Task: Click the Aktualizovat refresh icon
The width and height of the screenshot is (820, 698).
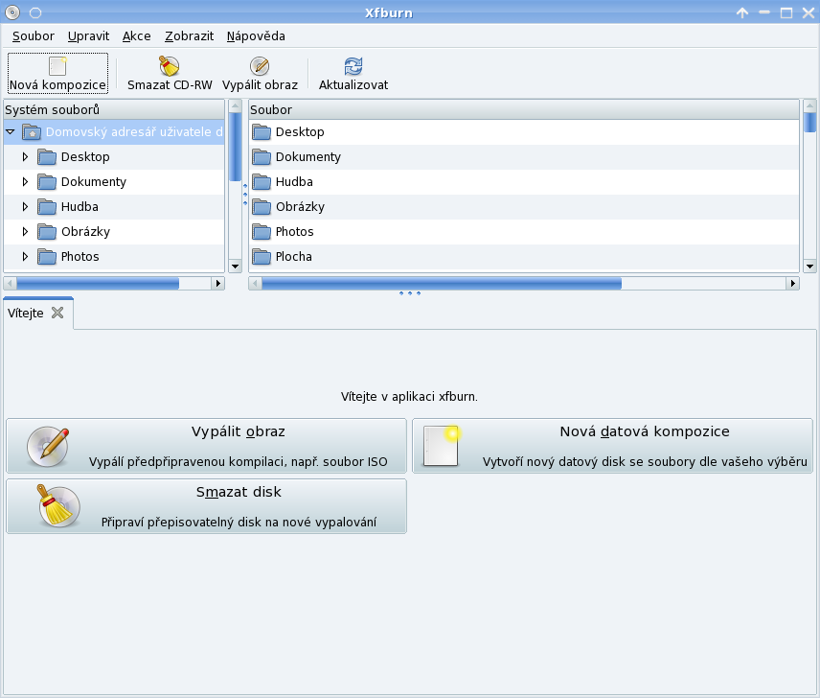Action: (353, 66)
